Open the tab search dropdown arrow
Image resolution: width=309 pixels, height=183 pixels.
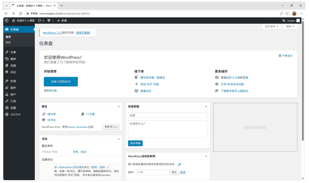pyautogui.click(x=6, y=6)
